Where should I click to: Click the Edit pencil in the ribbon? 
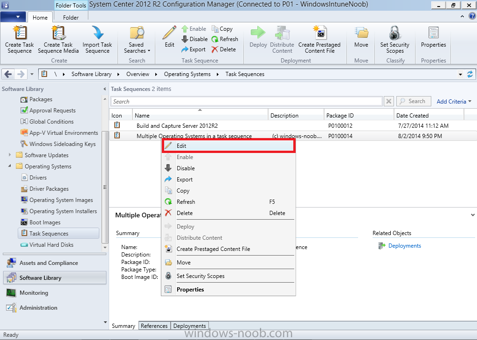point(169,37)
